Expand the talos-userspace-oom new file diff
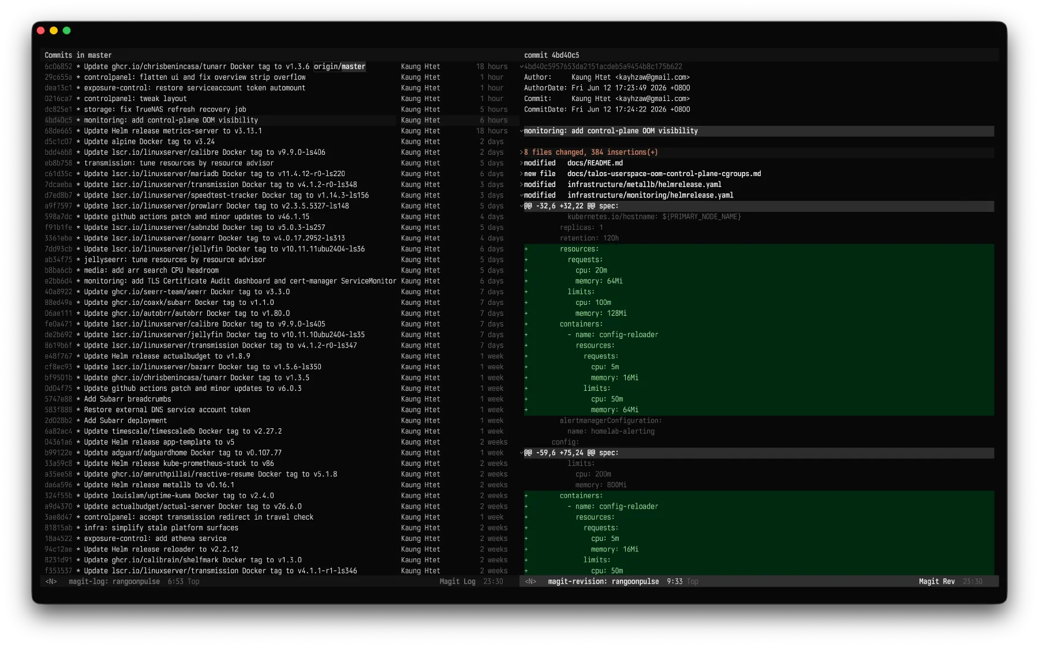Viewport: 1039px width, 646px height. (521, 174)
